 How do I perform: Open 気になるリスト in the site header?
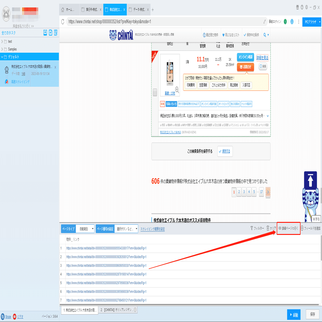tap(231, 35)
